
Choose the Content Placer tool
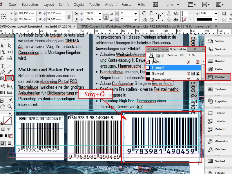pos(10,58)
